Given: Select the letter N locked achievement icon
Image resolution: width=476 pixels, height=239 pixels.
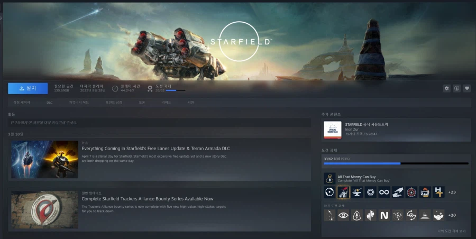Looking at the screenshot, I should pyautogui.click(x=384, y=215).
